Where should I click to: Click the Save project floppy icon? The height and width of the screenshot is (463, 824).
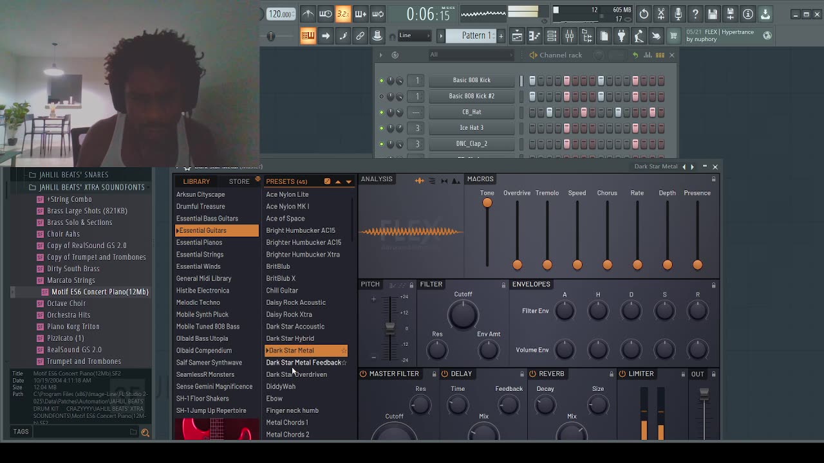[x=713, y=14]
